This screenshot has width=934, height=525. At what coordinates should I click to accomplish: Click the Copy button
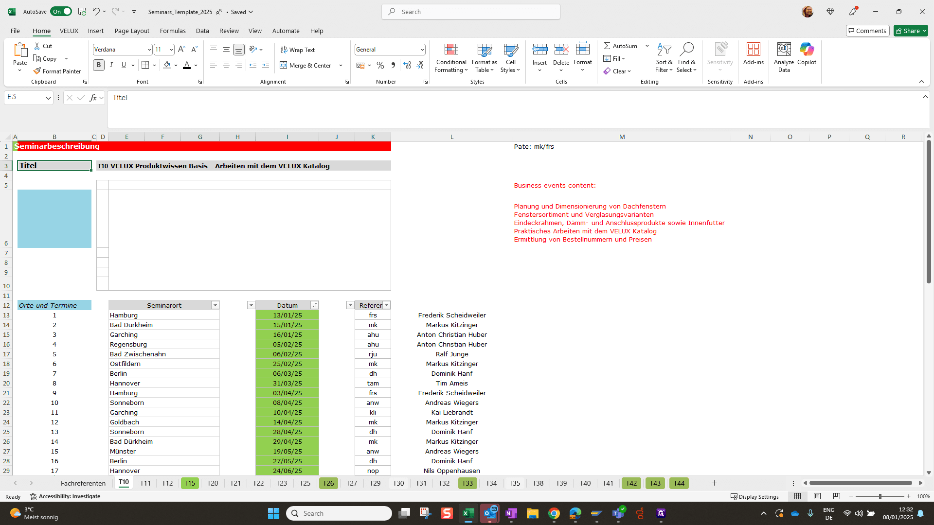pyautogui.click(x=45, y=58)
